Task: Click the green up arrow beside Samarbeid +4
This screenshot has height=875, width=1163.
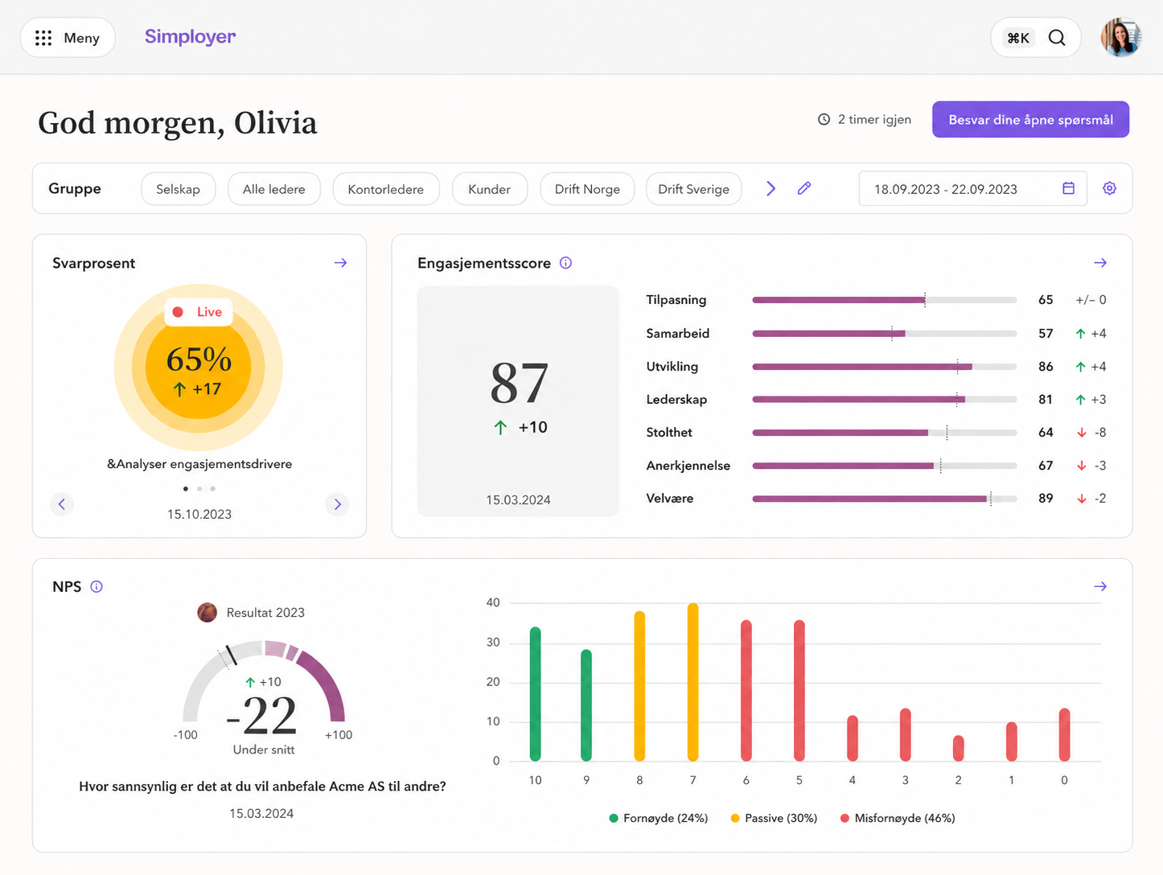Action: tap(1081, 334)
